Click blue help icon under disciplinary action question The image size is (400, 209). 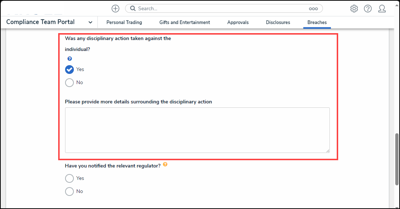pos(69,59)
